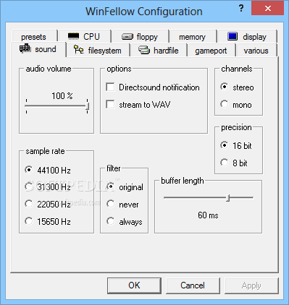Click the CPU chip icon
The width and height of the screenshot is (289, 305).
(73, 36)
